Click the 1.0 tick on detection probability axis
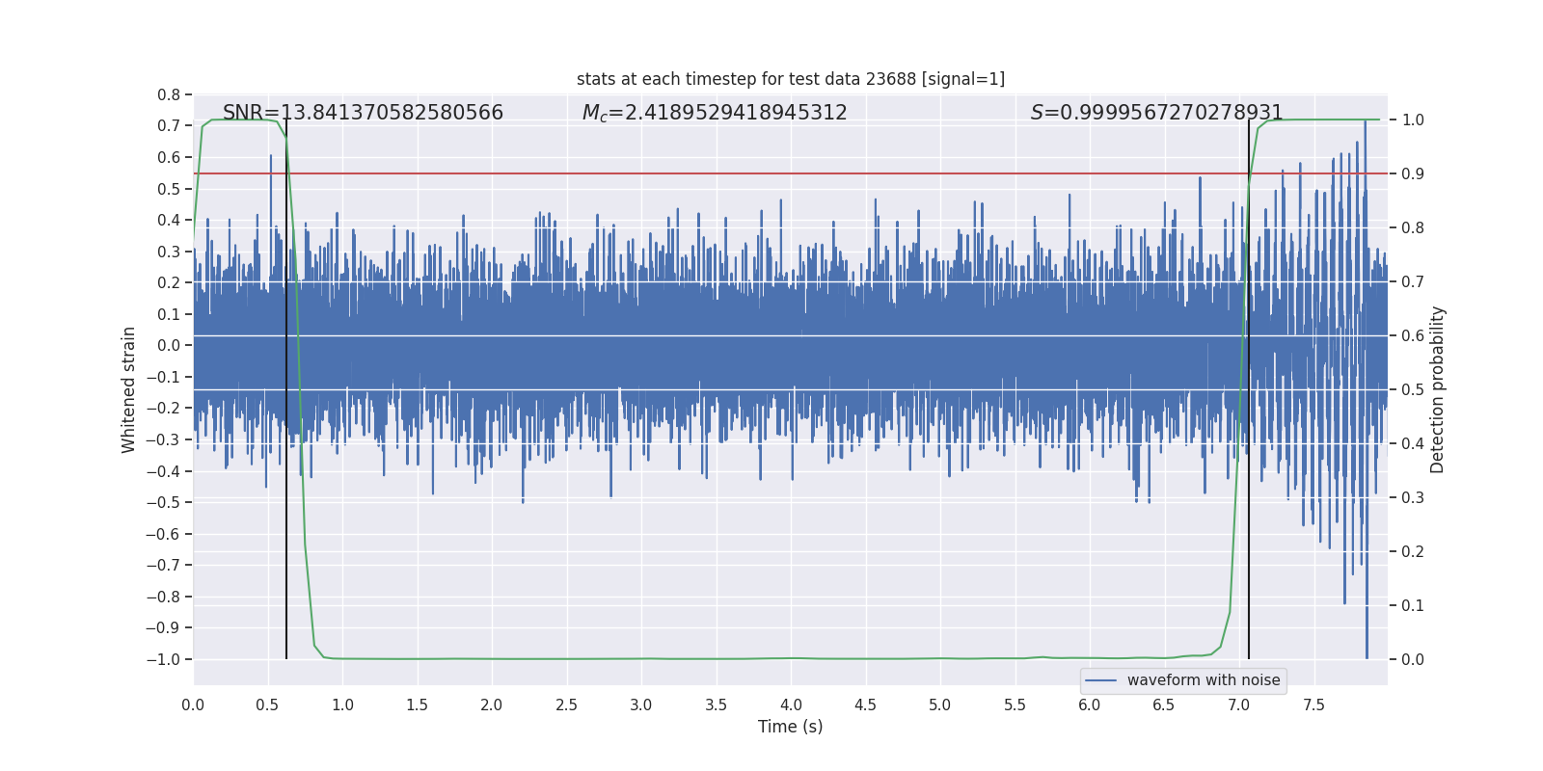The image size is (1543, 771). click(1413, 120)
